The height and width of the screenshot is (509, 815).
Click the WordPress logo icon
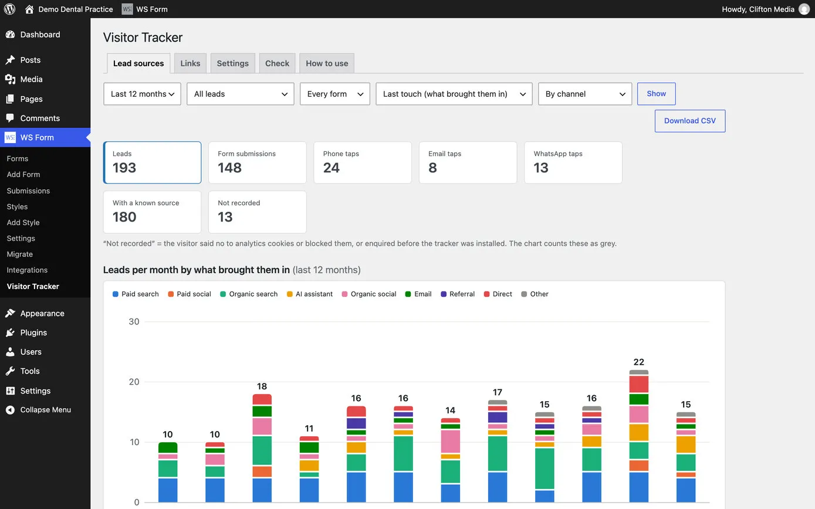click(x=9, y=9)
